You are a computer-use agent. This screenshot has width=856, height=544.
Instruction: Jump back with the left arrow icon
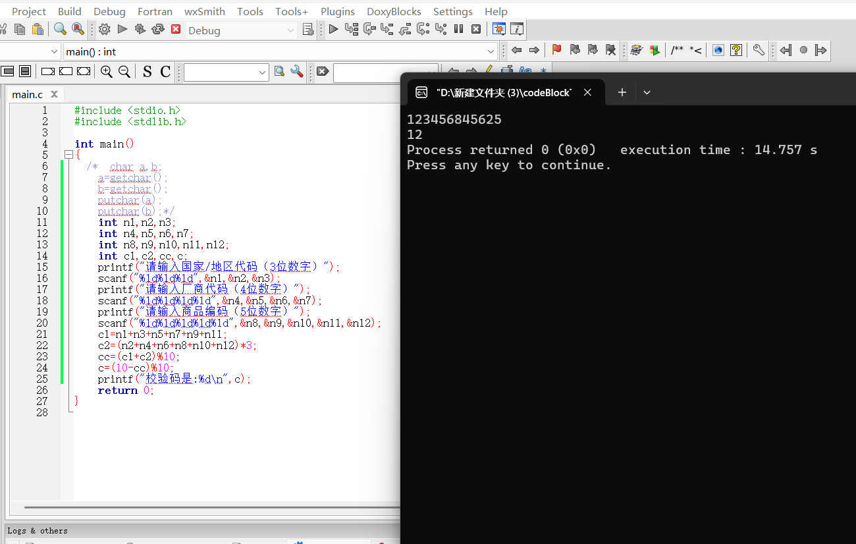coord(517,50)
